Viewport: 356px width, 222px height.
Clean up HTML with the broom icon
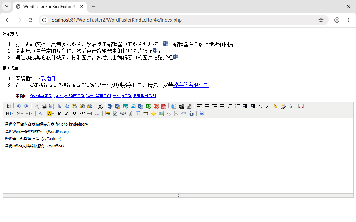tap(276, 106)
